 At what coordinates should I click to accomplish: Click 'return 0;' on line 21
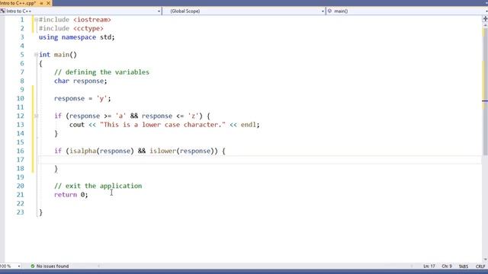pyautogui.click(x=71, y=195)
